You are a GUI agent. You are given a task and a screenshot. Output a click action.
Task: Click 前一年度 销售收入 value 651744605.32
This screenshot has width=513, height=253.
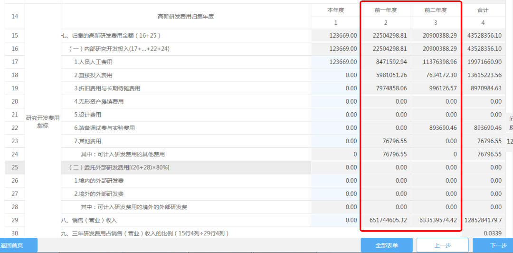click(386, 220)
